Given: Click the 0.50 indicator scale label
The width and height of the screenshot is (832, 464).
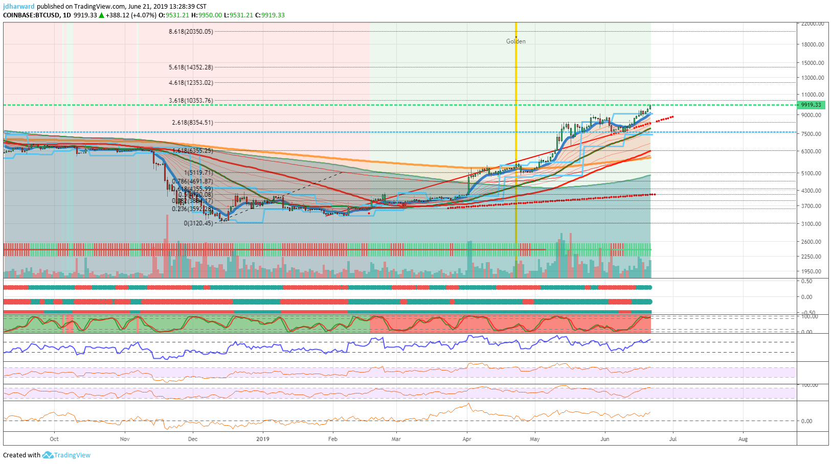Looking at the screenshot, I should (806, 282).
